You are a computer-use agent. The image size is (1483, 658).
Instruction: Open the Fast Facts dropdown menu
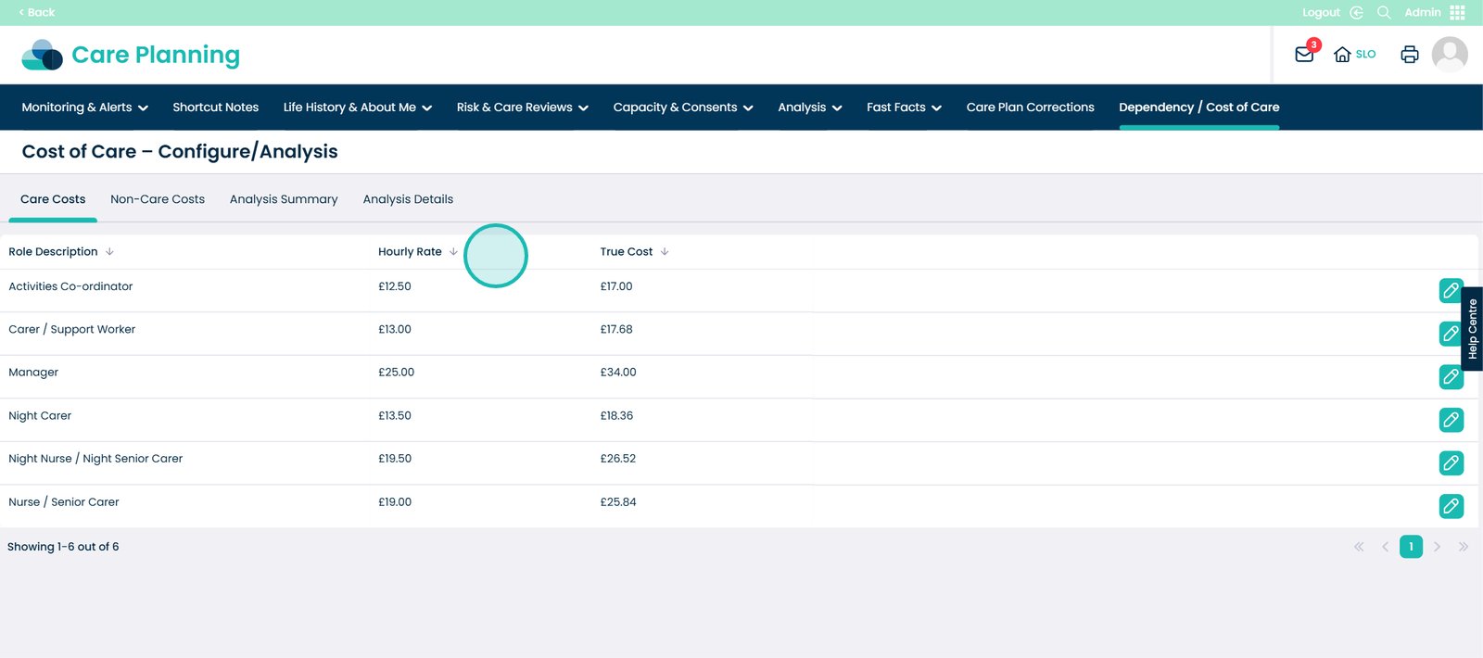point(904,108)
